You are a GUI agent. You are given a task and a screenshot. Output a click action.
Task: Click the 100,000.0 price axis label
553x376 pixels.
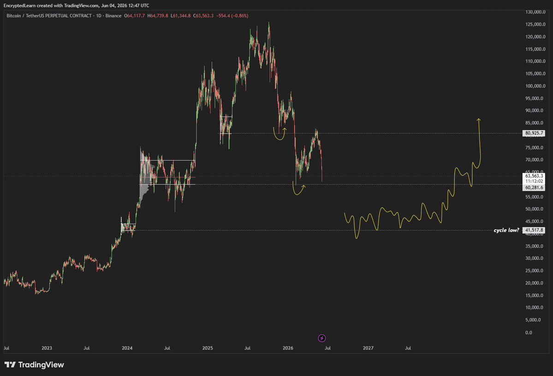click(535, 86)
